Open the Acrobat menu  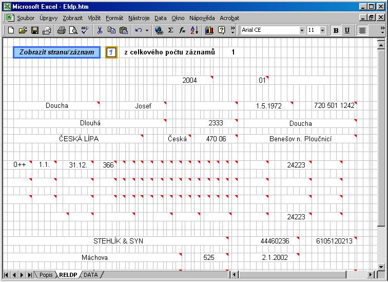[229, 18]
